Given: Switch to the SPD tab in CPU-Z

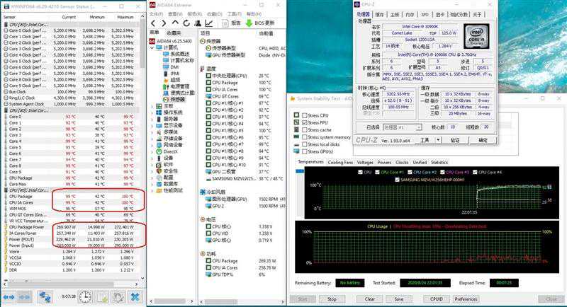Looking at the screenshot, I should [x=425, y=14].
